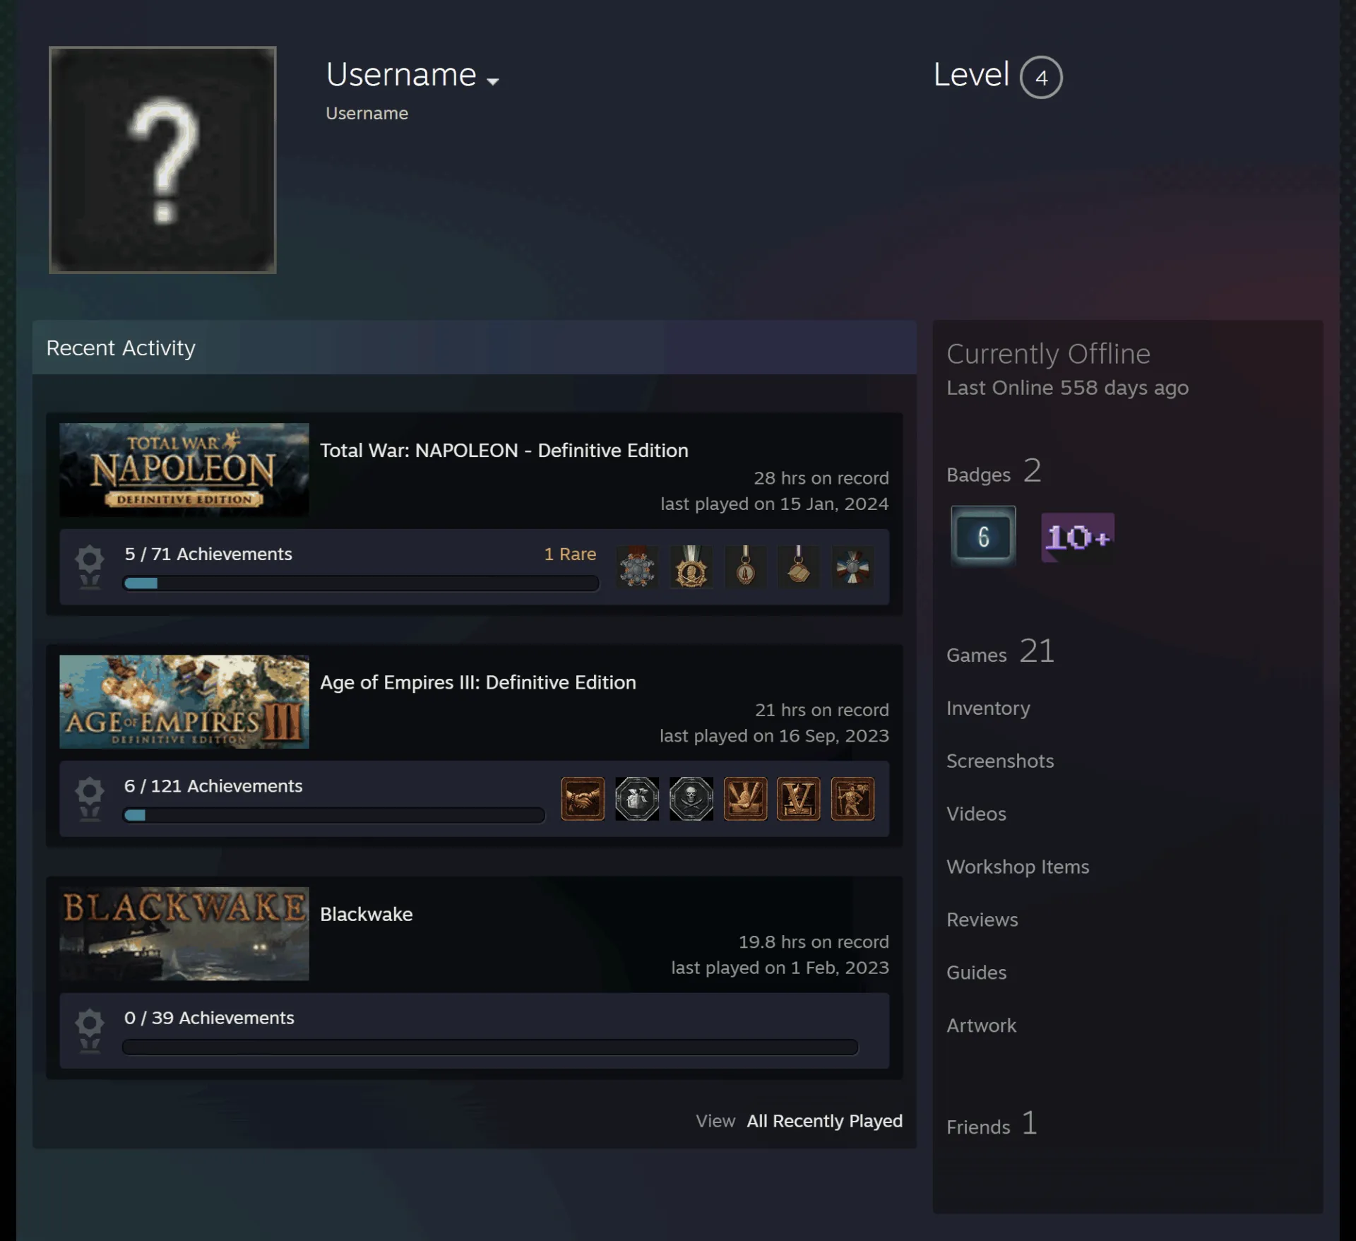Open the Total War Napoleon game thumbnail
Screen dimensions: 1356x1241
184,470
